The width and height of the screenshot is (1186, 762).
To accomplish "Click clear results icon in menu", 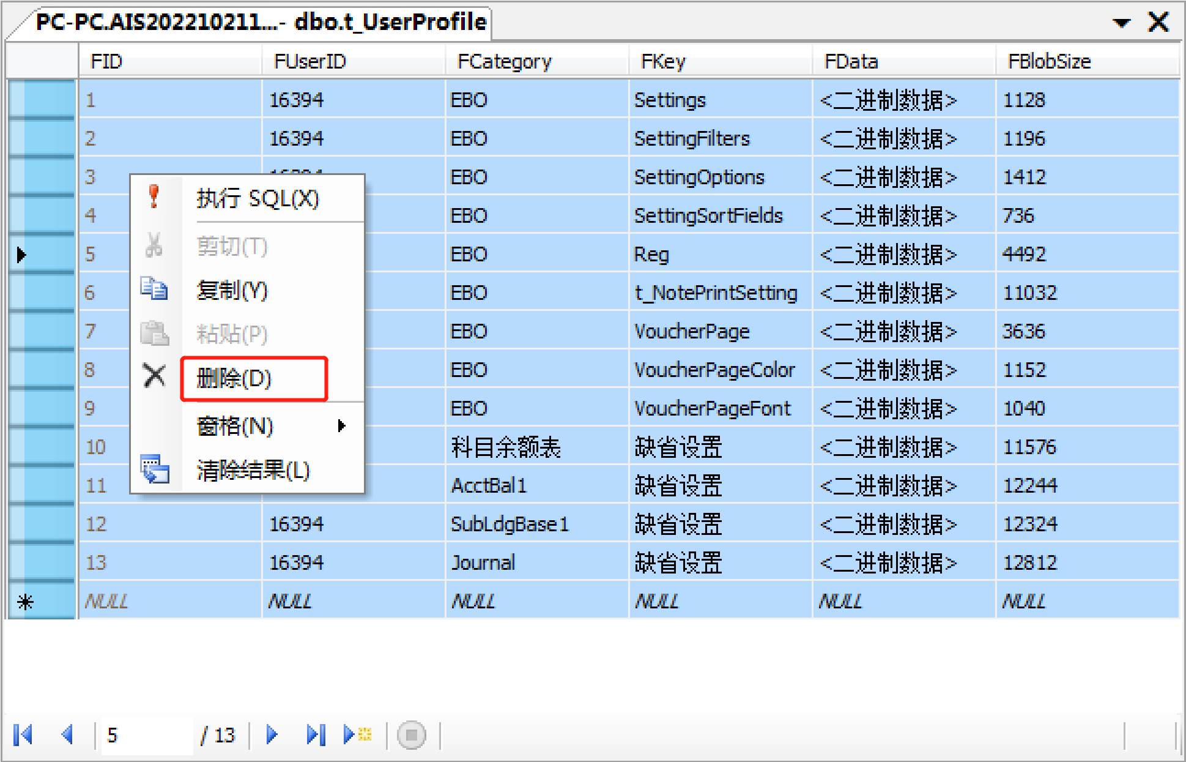I will [x=154, y=469].
